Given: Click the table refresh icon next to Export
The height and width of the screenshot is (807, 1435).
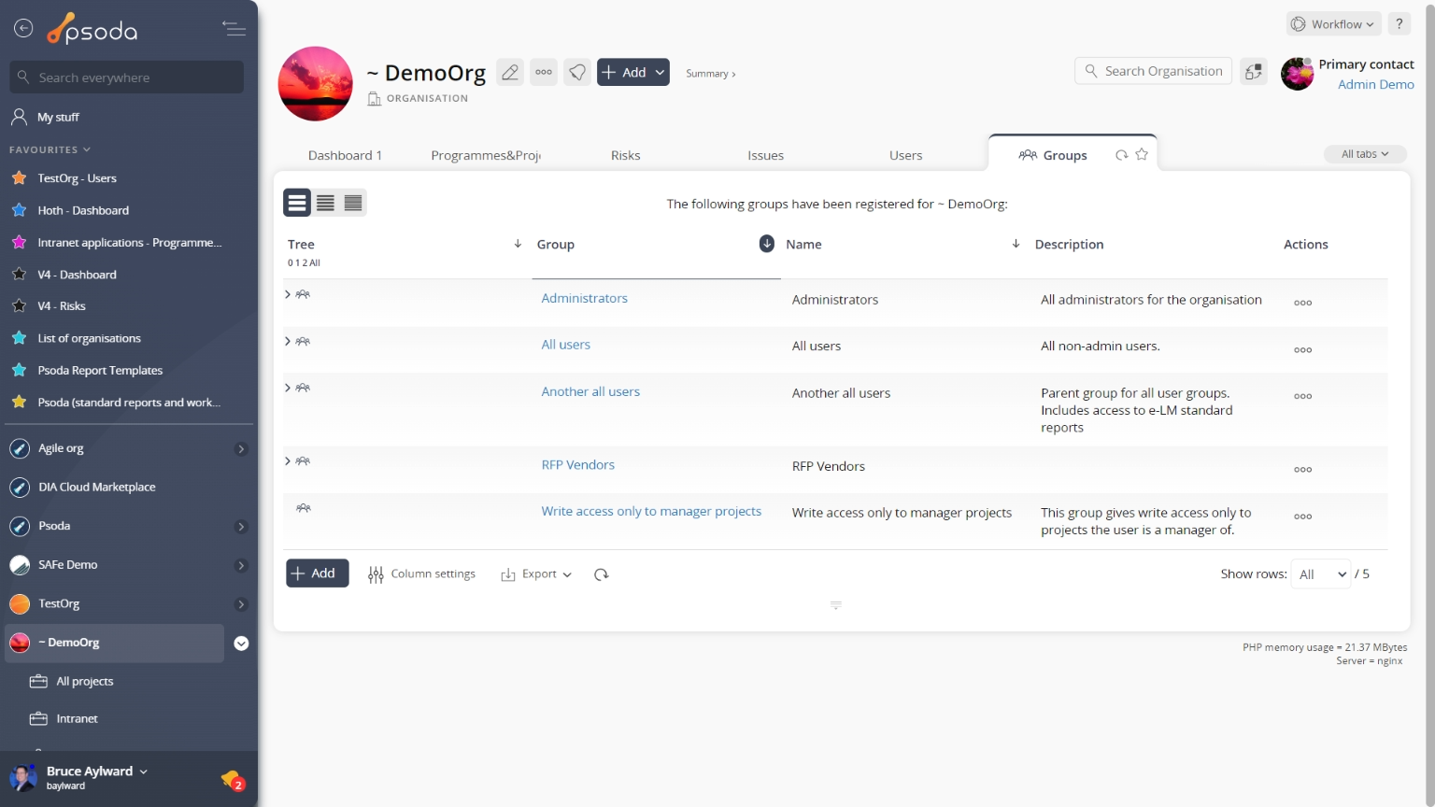Looking at the screenshot, I should tap(602, 574).
